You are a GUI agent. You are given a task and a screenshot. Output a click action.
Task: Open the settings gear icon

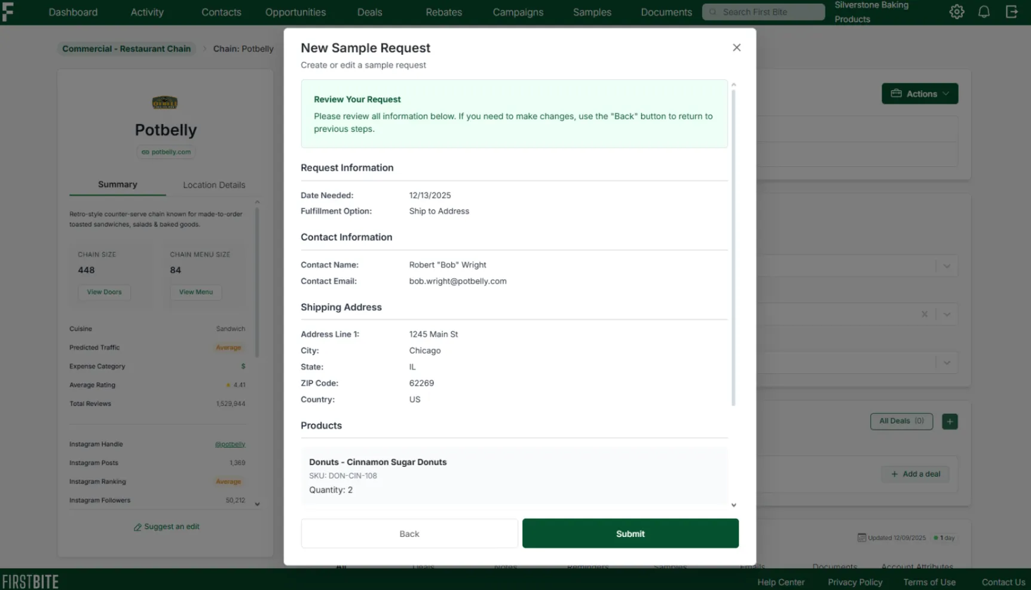point(956,12)
